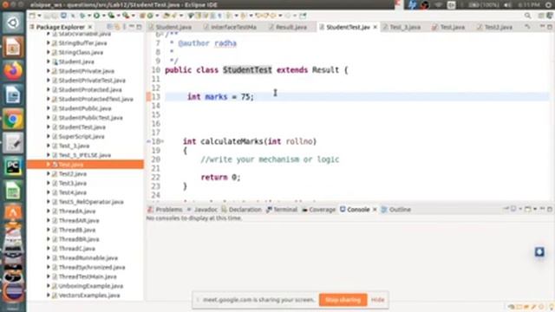Screen dimensions: 555x312
Task: Switch to the Test.java editor tab
Action: pos(448,27)
